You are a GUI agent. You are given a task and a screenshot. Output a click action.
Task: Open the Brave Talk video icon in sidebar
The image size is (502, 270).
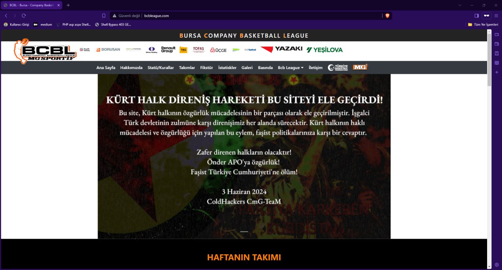[497, 35]
